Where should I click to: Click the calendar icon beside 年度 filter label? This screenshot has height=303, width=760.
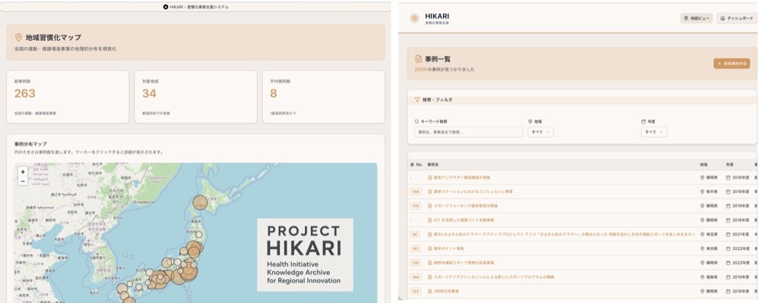click(643, 122)
